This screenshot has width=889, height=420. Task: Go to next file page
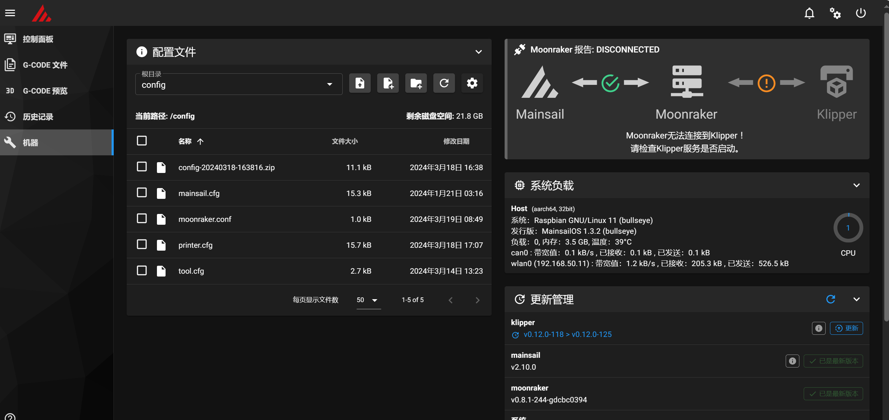click(x=478, y=300)
